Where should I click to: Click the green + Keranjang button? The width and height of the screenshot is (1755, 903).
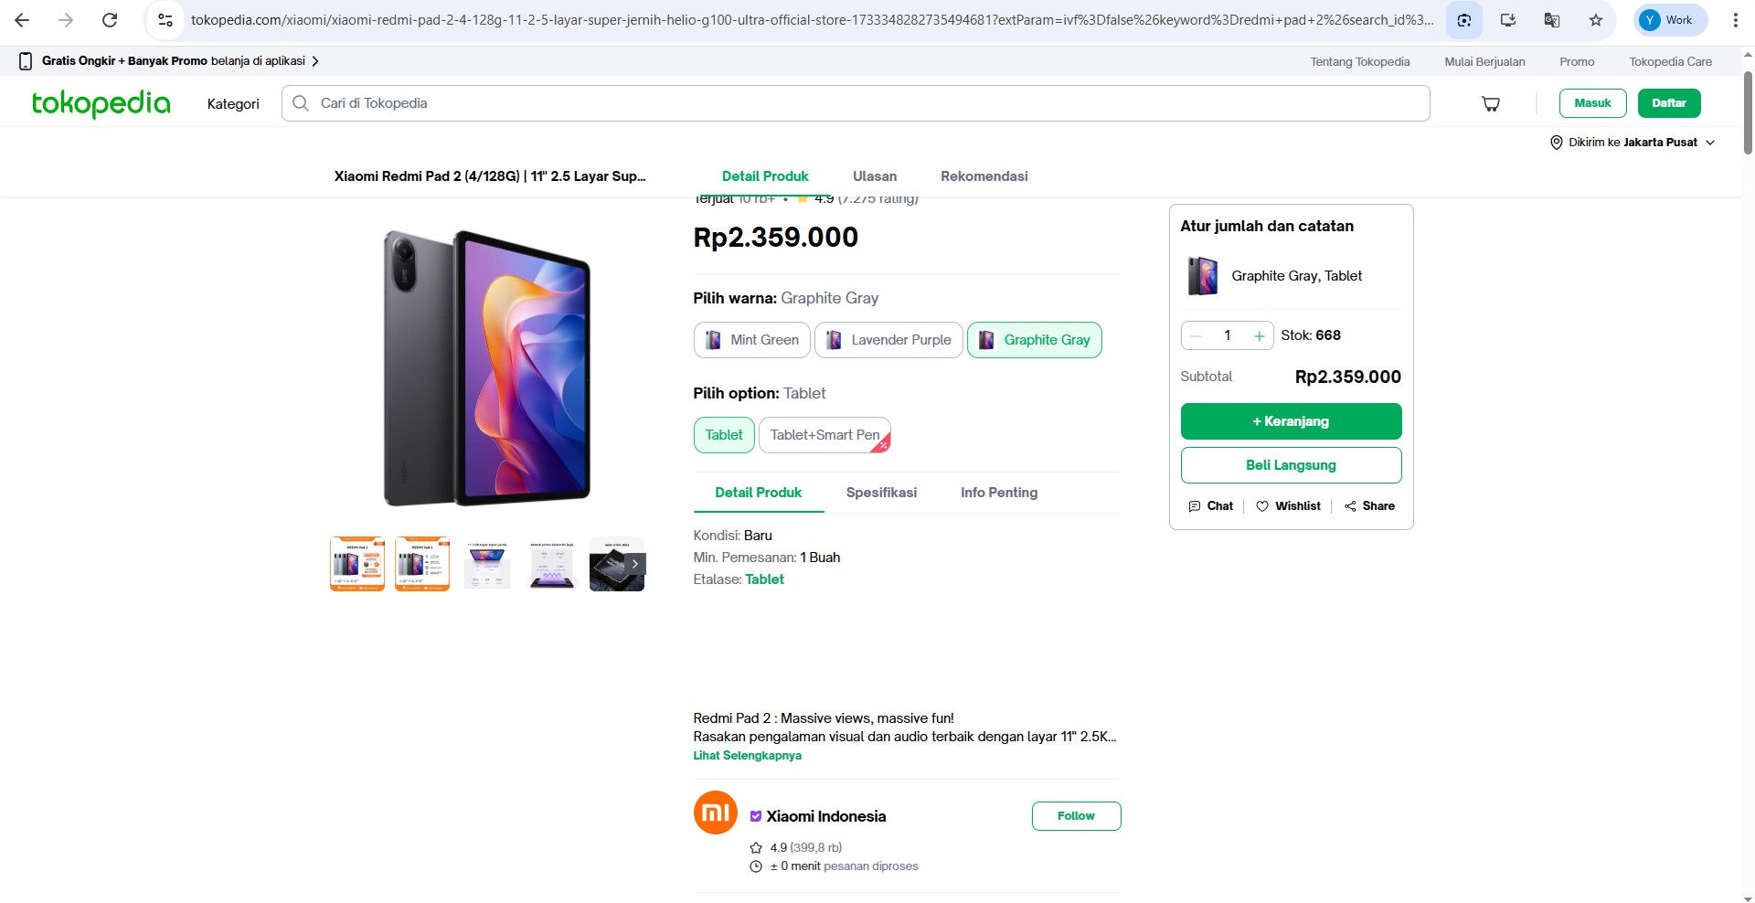pyautogui.click(x=1291, y=421)
